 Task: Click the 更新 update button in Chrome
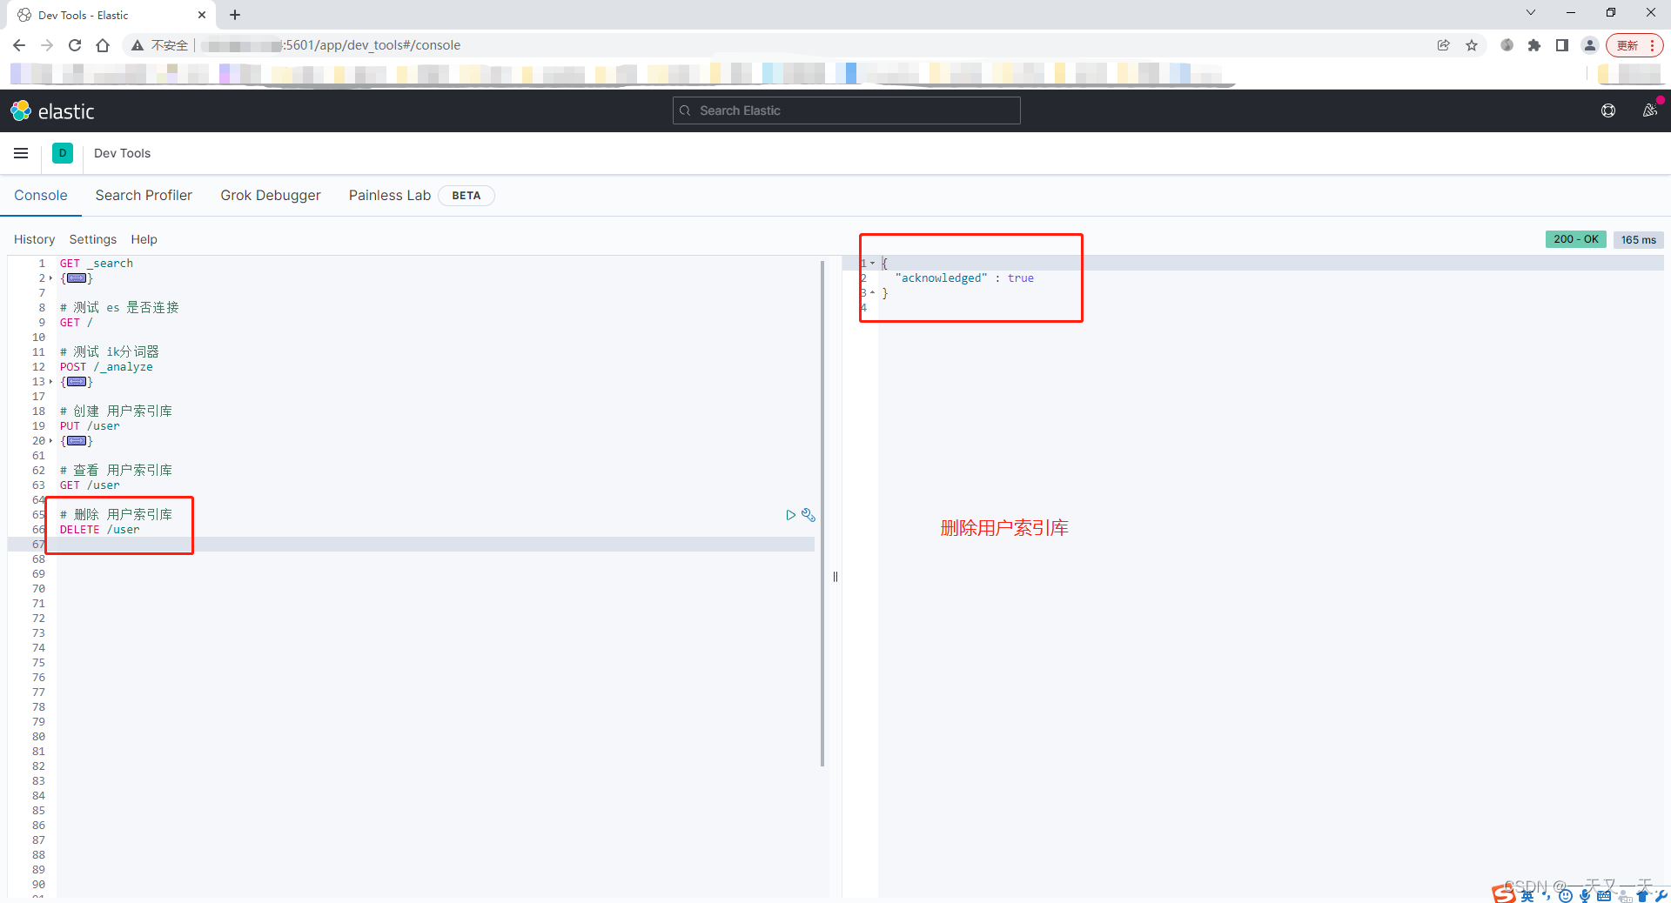pos(1629,44)
